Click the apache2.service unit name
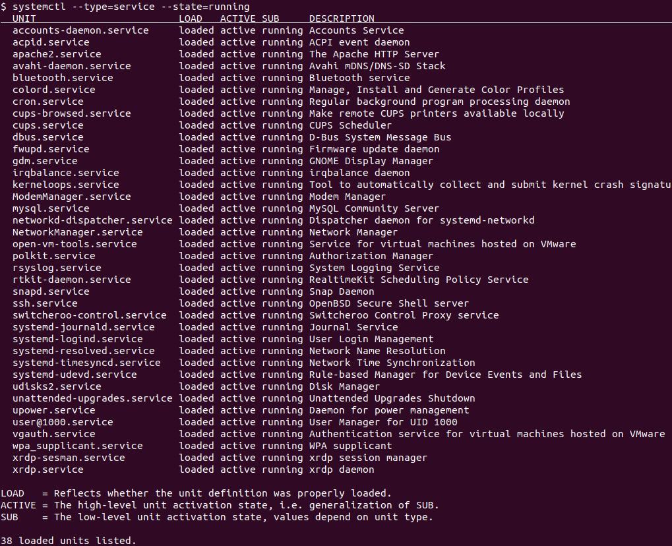Viewport: 672px width, 546px height. click(x=57, y=55)
